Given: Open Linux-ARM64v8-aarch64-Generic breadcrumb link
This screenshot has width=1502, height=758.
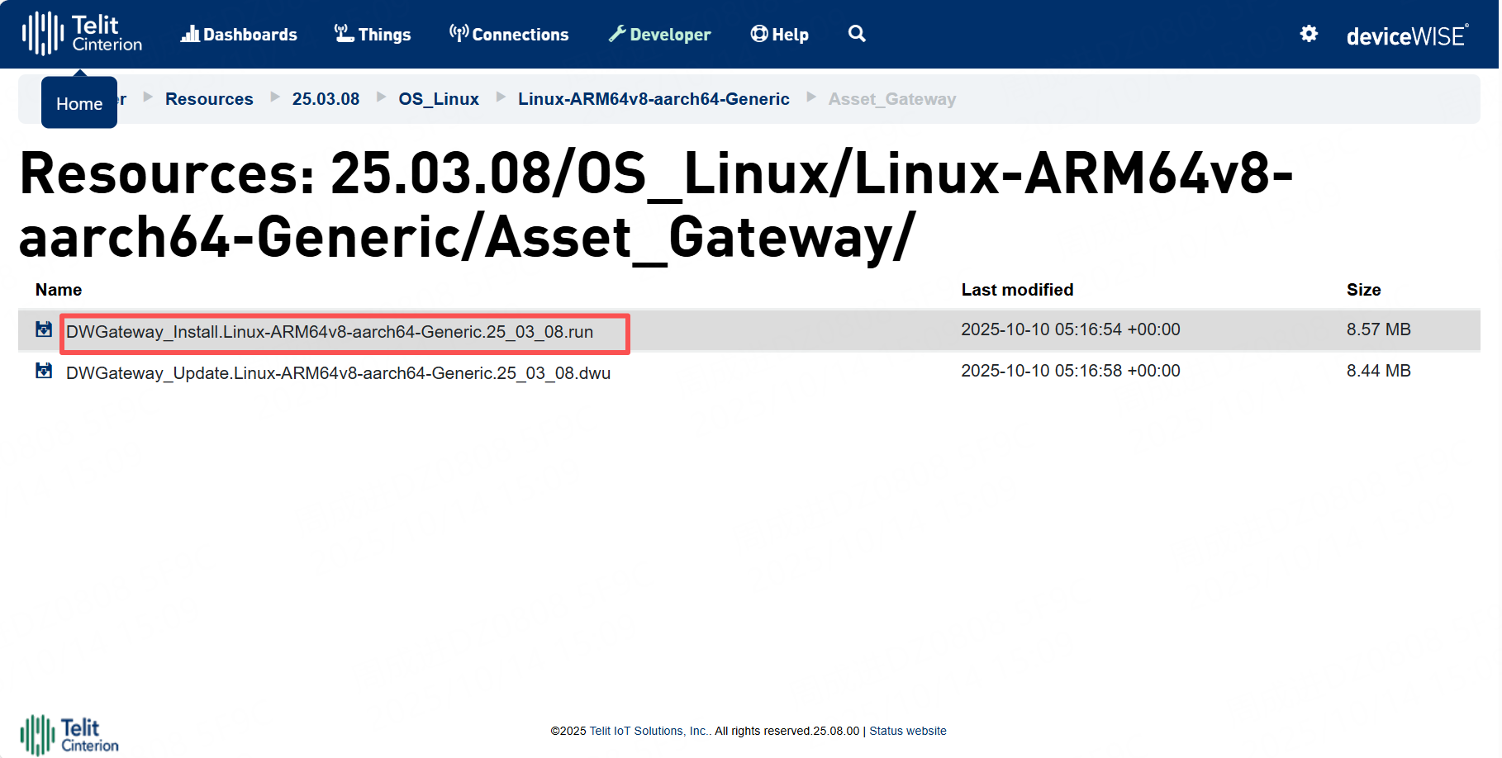Looking at the screenshot, I should tap(654, 99).
